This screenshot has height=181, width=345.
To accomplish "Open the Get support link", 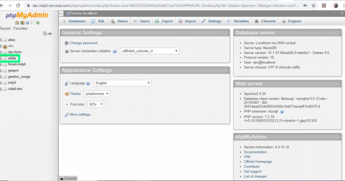I will pyautogui.click(x=252, y=171).
